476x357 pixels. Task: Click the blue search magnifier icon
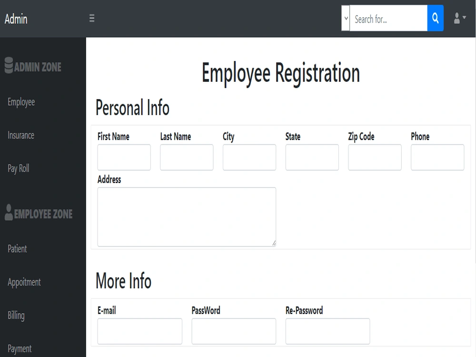[435, 18]
